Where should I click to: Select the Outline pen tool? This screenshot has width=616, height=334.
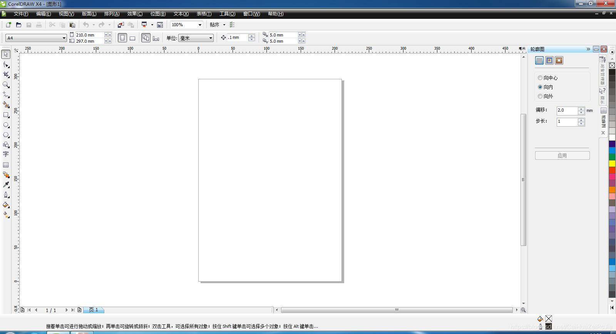coord(6,195)
